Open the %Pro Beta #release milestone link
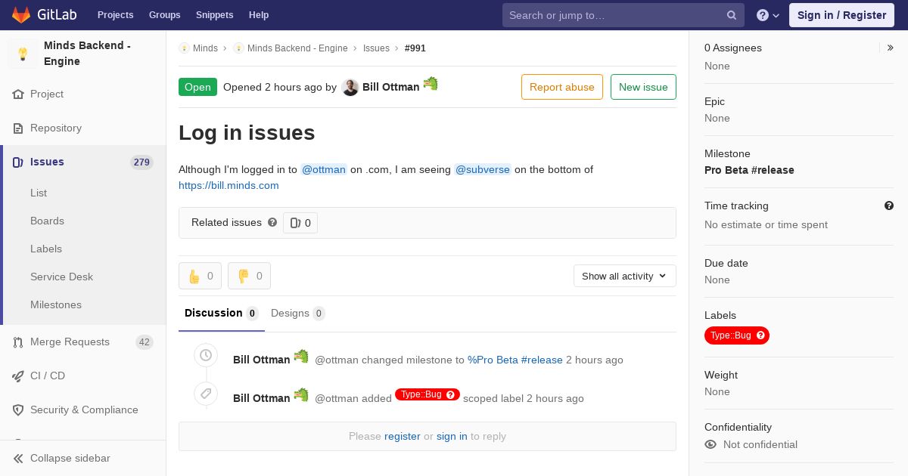This screenshot has width=908, height=476. point(515,360)
